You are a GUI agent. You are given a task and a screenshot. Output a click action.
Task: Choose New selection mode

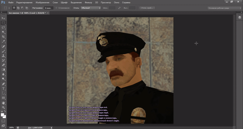pyautogui.click(x=14, y=8)
